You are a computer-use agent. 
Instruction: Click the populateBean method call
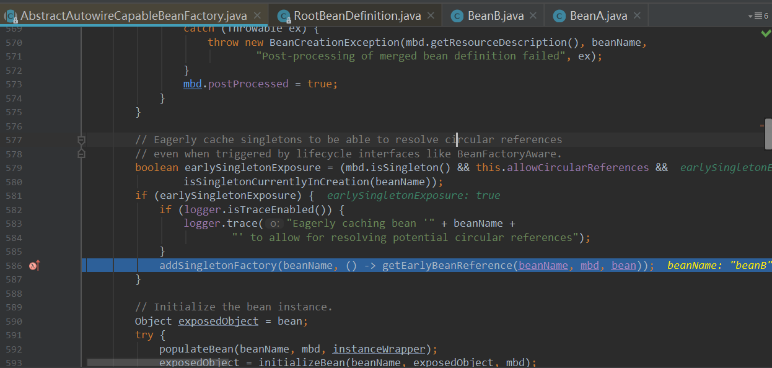pyautogui.click(x=196, y=349)
